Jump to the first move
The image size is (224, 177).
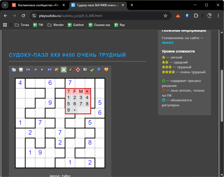point(28,70)
